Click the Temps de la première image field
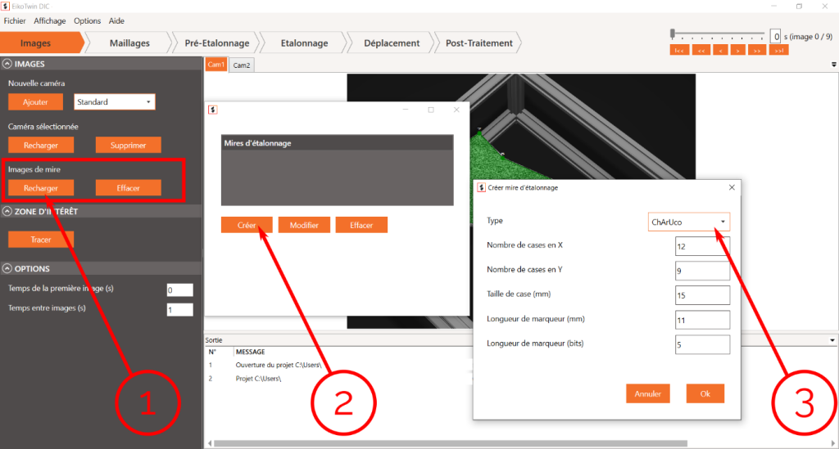 point(179,290)
